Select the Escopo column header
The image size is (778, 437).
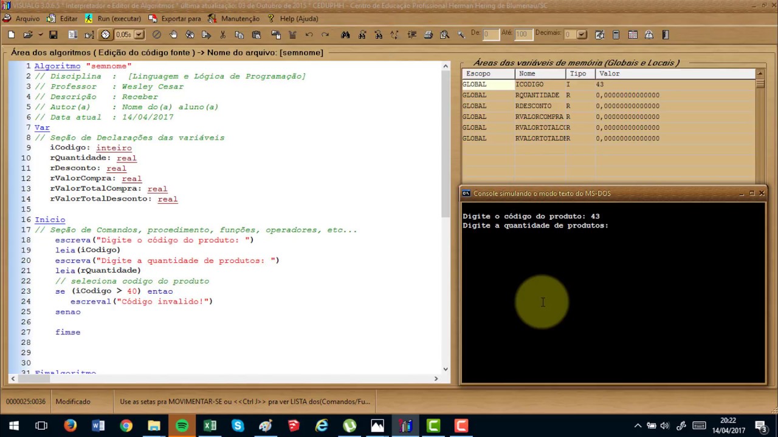pos(489,73)
